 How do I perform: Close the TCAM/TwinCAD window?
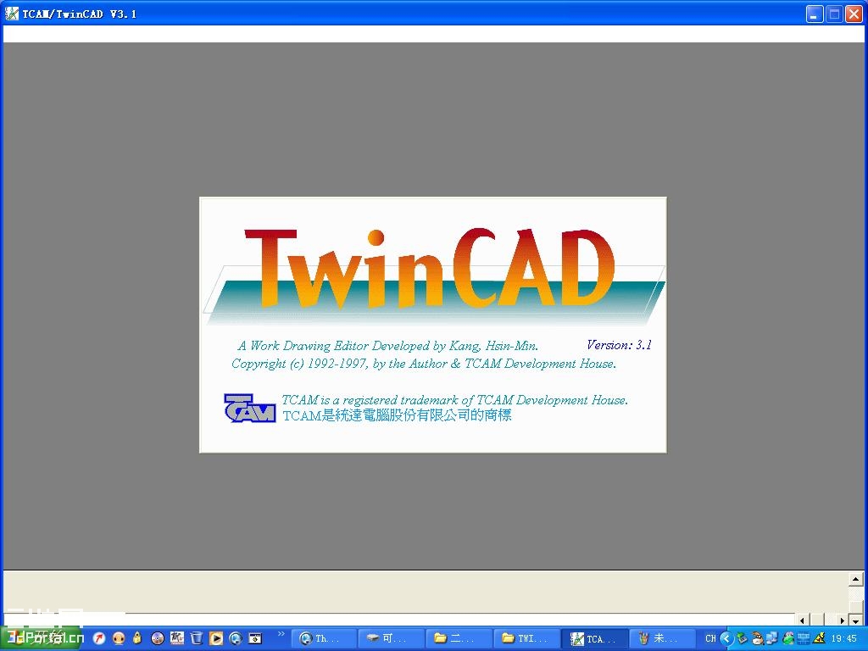[854, 14]
